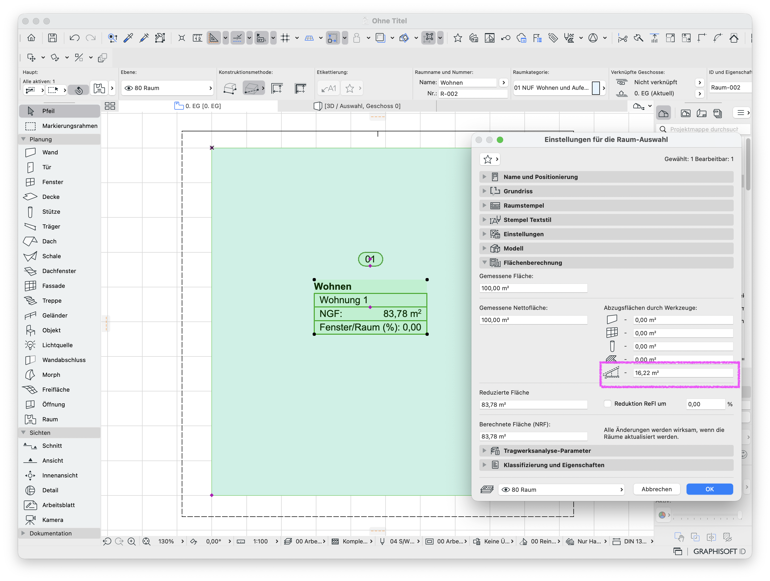Select the Decke tool
Screen dimensions: 770x581
pyautogui.click(x=59, y=197)
